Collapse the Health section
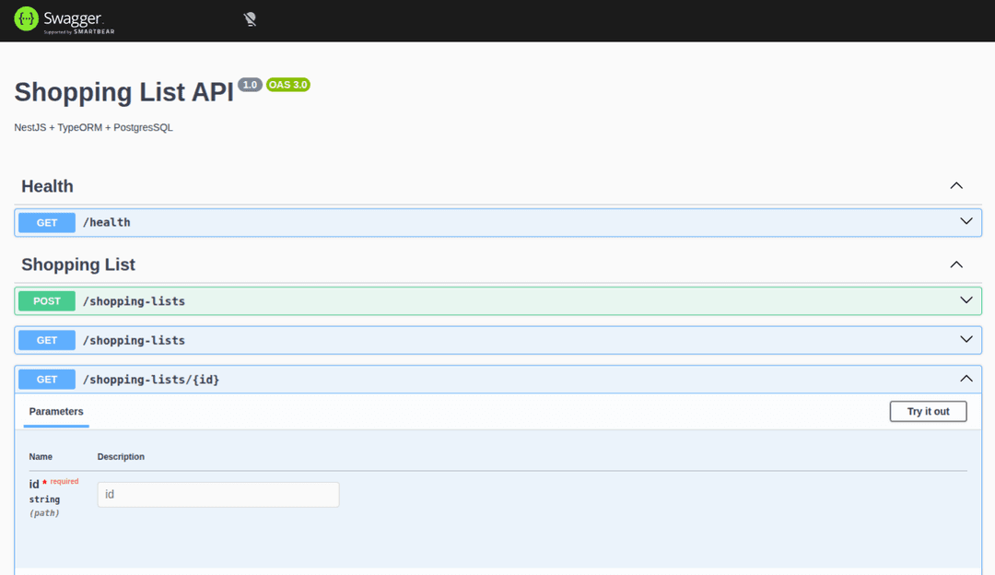The width and height of the screenshot is (995, 575). (x=955, y=185)
